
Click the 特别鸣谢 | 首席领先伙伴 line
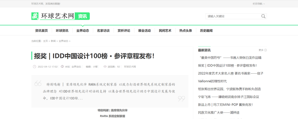tap(112, 110)
